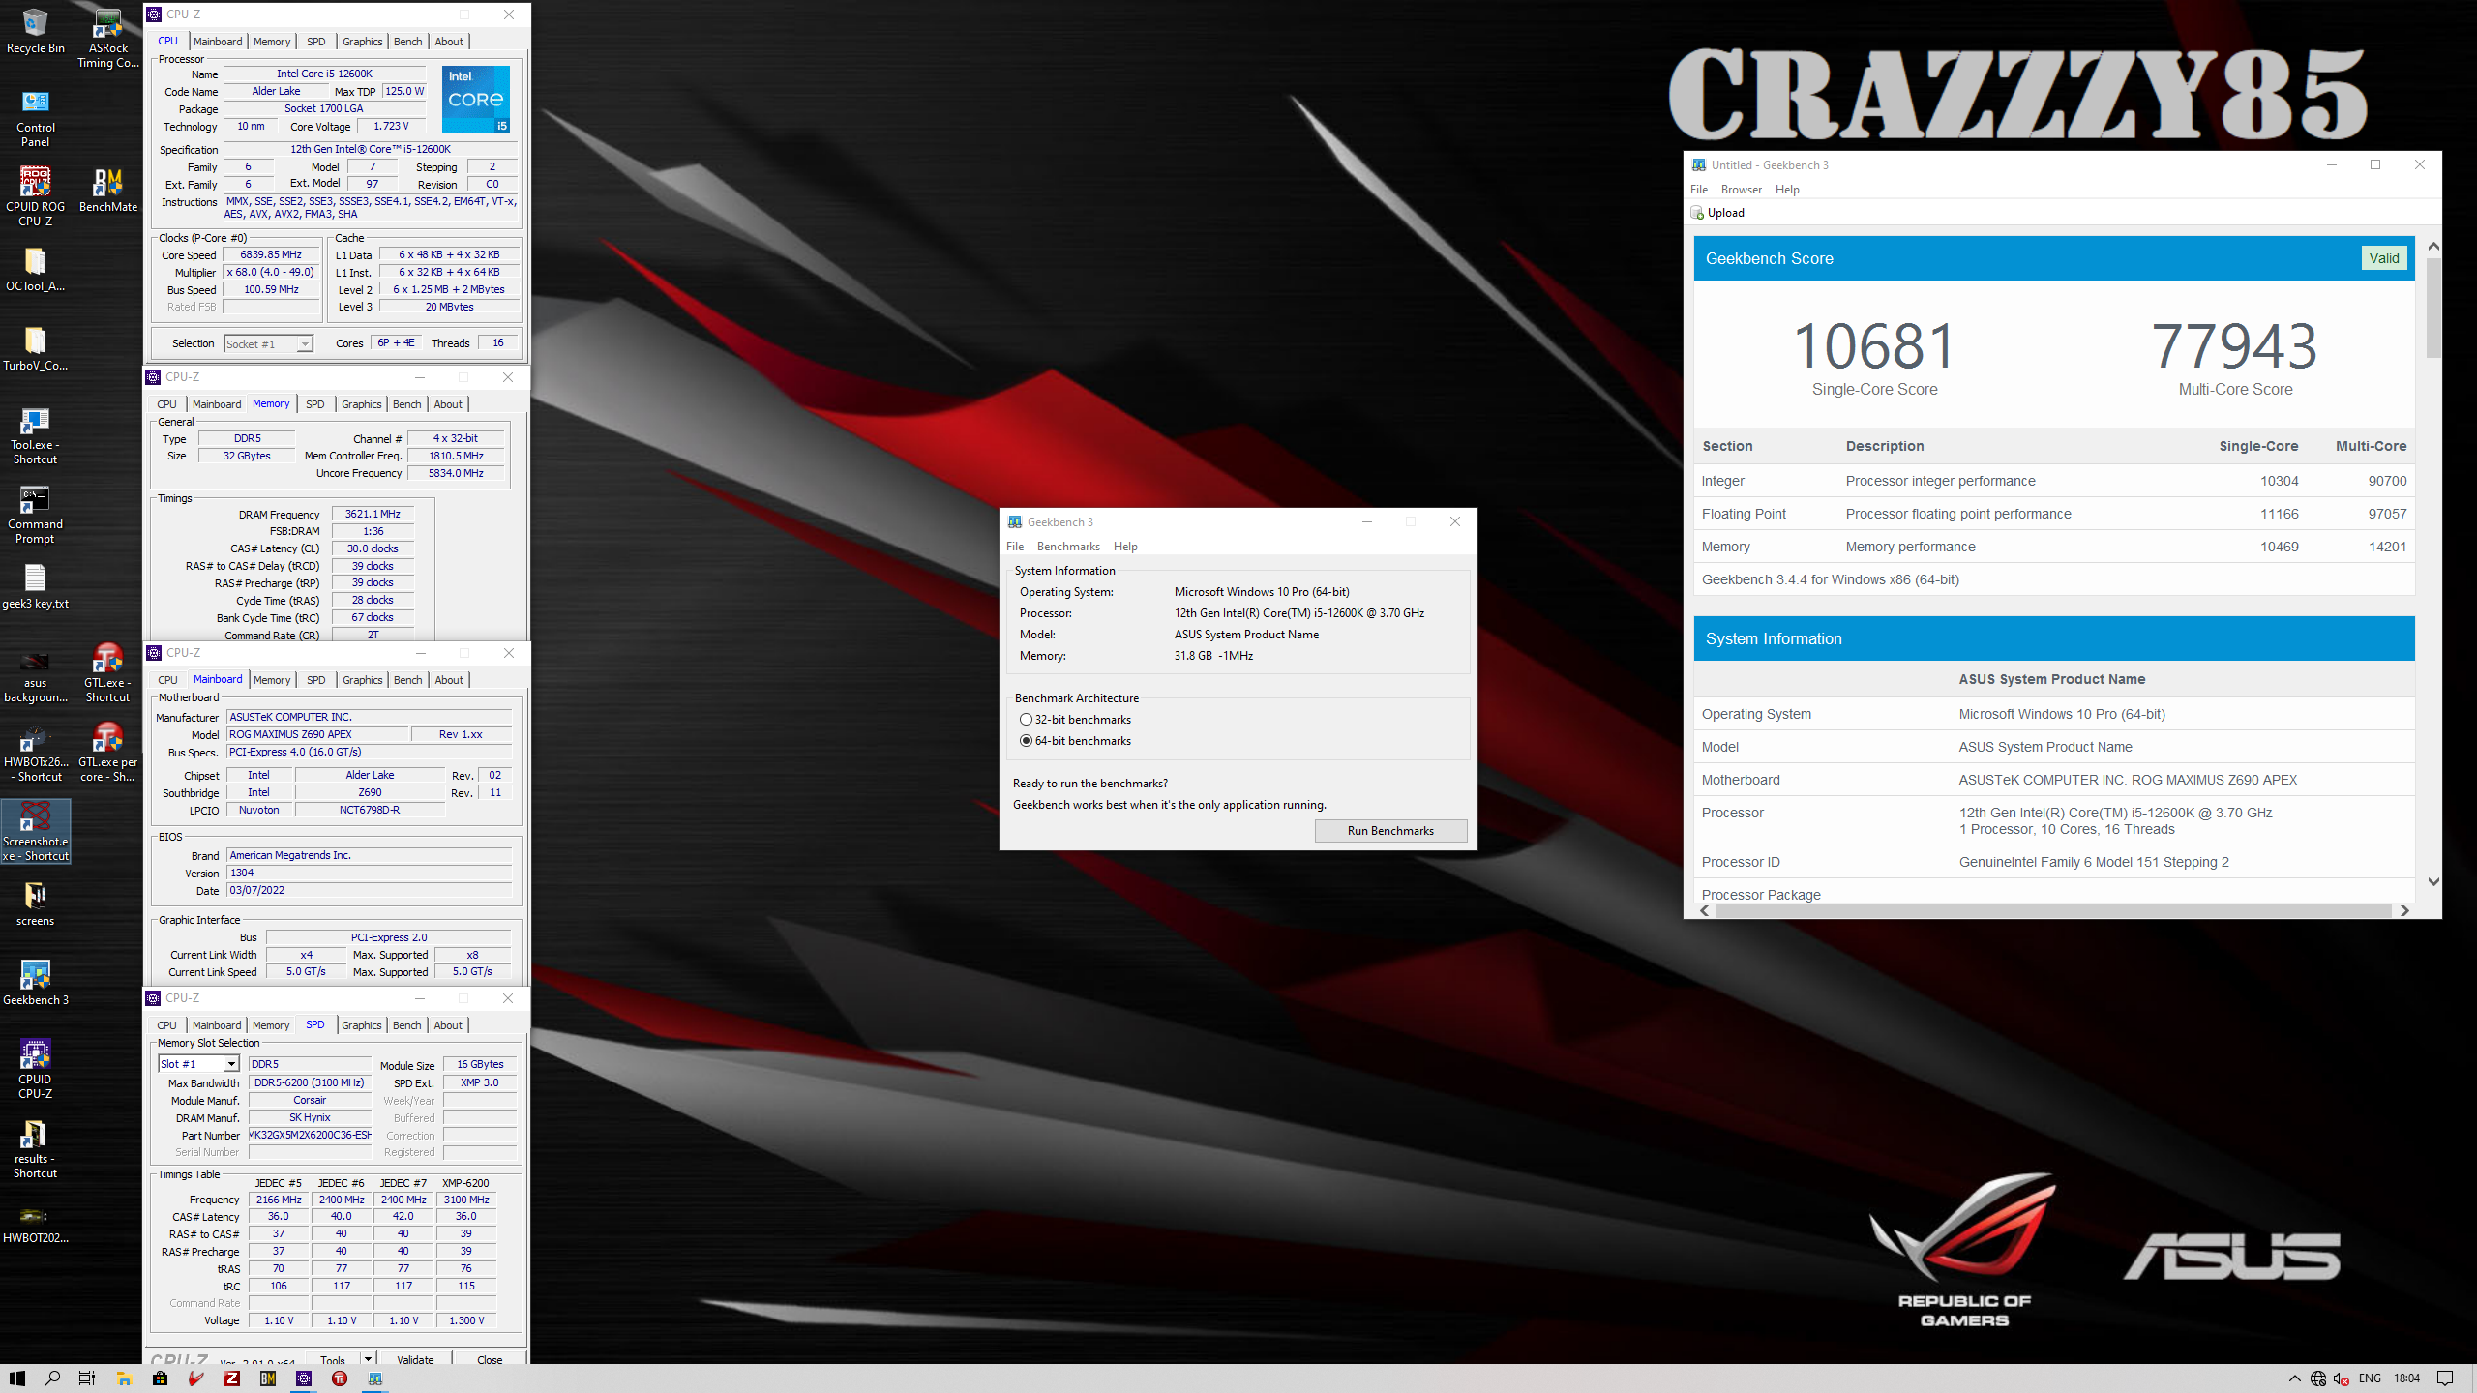Image resolution: width=2477 pixels, height=1393 pixels.
Task: Select GTL.exe per core shortcut icon
Action: pos(107,753)
